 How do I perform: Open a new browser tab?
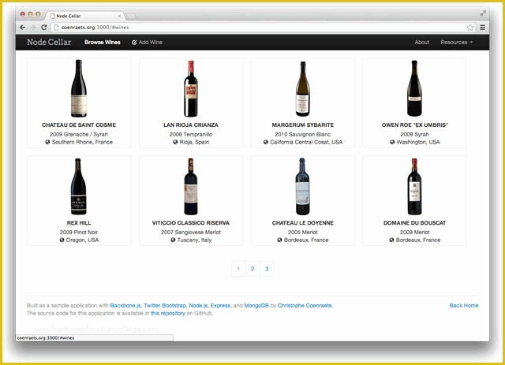130,16
